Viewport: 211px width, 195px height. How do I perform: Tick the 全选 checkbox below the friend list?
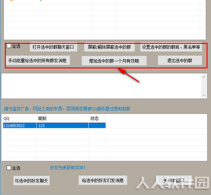pos(9,168)
